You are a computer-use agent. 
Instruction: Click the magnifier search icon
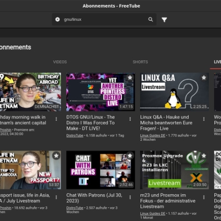click(150, 19)
